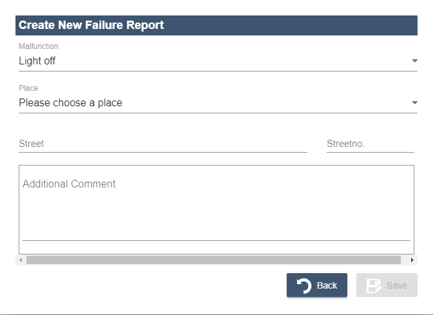Image resolution: width=433 pixels, height=315 pixels.
Task: Focus the Street input field
Action: click(x=162, y=144)
